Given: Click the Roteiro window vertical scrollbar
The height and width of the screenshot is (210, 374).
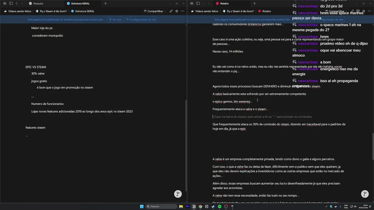Looking at the screenshot, I should tap(373, 146).
